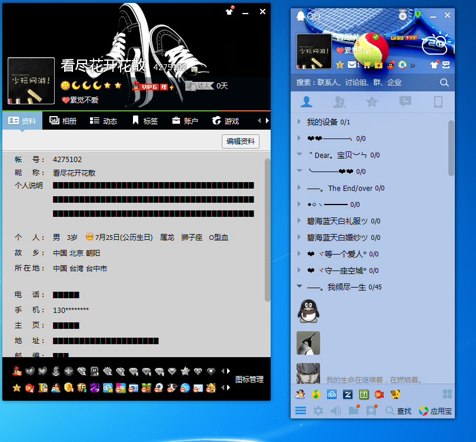Switch to the Groups tab
The height and width of the screenshot is (442, 476).
pyautogui.click(x=339, y=102)
